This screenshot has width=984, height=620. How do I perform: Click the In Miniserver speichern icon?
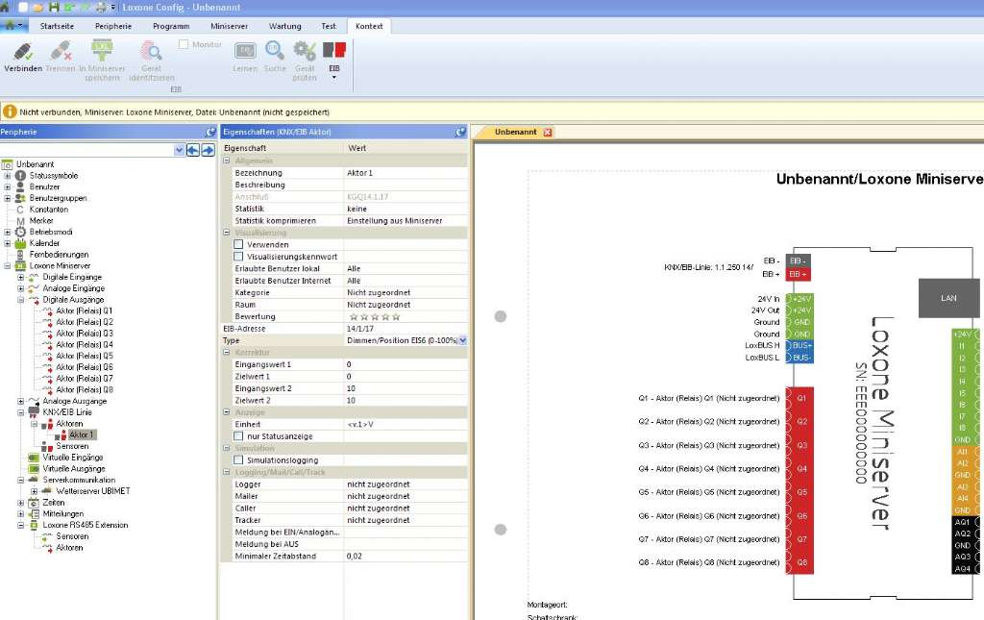[x=102, y=50]
